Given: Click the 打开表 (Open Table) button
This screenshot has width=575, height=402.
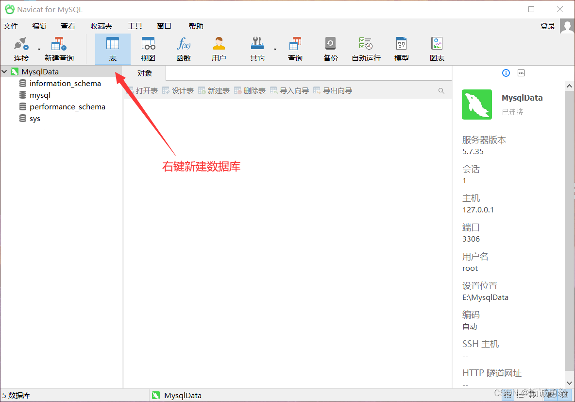Looking at the screenshot, I should point(142,91).
